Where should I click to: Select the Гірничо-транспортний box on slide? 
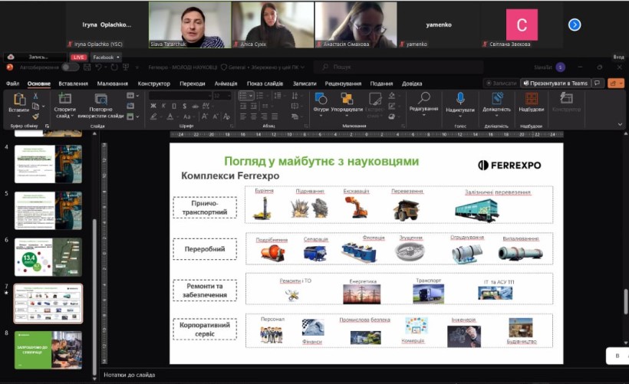tap(205, 208)
